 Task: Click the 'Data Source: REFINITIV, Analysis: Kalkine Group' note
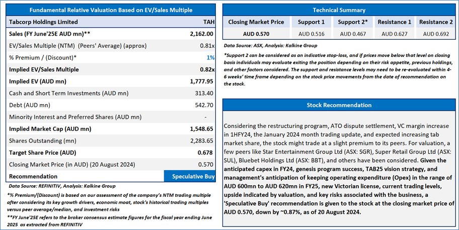[x=62, y=186]
